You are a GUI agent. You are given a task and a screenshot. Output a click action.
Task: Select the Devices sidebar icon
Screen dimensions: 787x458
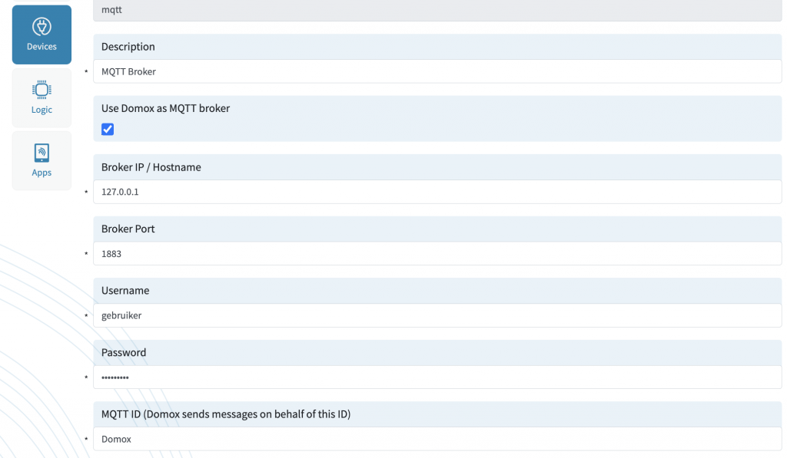pyautogui.click(x=41, y=34)
